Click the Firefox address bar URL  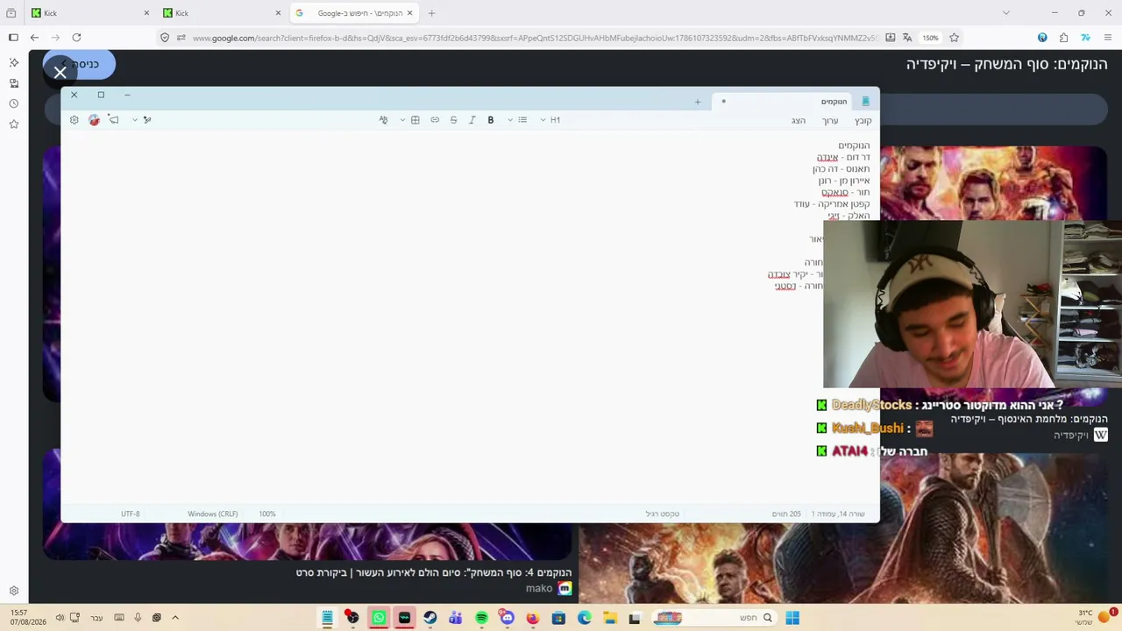[x=535, y=38]
